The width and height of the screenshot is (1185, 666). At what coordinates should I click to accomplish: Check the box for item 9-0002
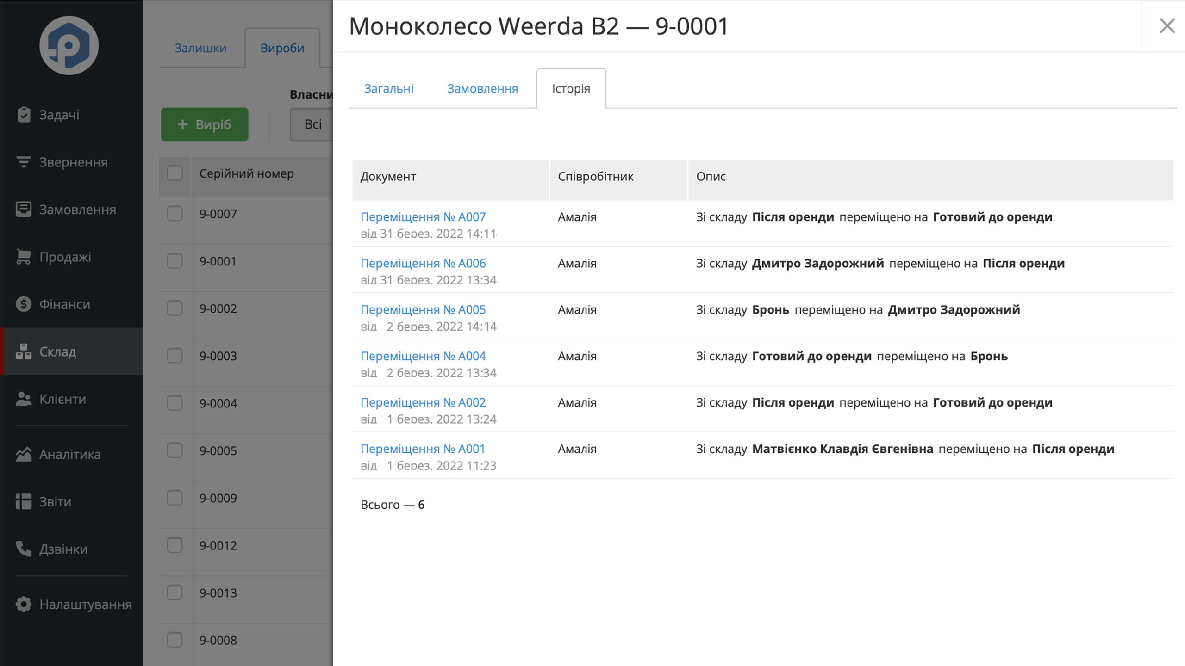click(175, 308)
